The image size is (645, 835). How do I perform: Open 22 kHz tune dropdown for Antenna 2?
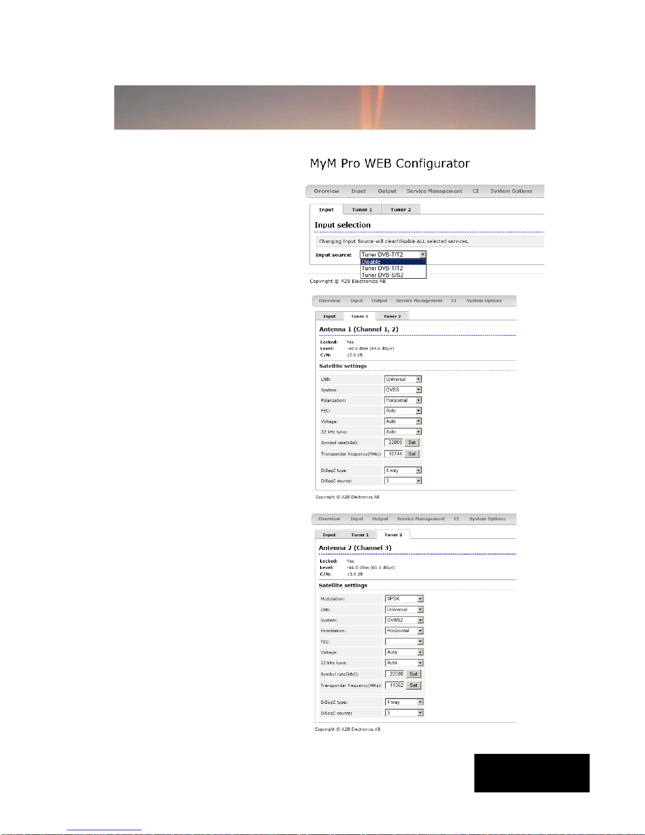tap(404, 663)
